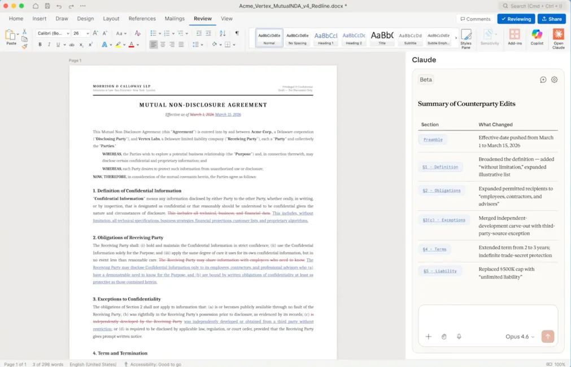
Task: Open the Opus 4.6 model selector
Action: click(x=520, y=337)
